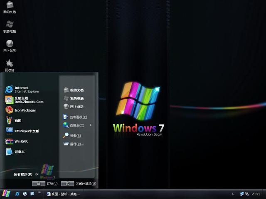This screenshot has height=199, width=266.
Task: Open 搜索(S) search
Action: click(x=72, y=136)
